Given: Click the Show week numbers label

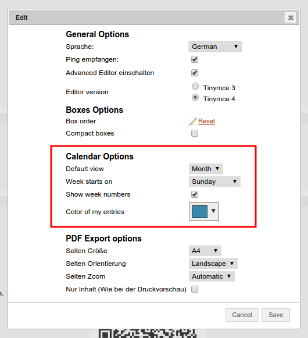Looking at the screenshot, I should (x=98, y=194).
